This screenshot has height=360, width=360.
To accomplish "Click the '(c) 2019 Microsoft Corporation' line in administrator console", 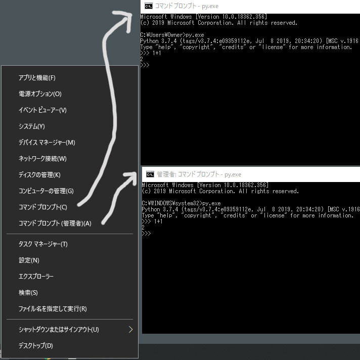I will (220, 191).
